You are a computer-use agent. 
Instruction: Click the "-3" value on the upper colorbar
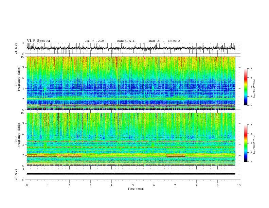(x=250, y=68)
